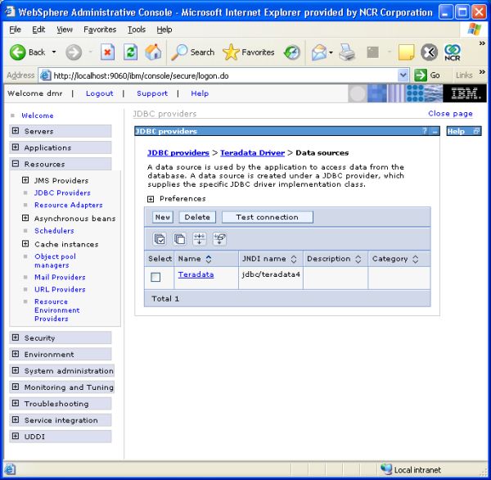Screen dimensions: 491x480
Task: Select the Teradata data source checkbox
Action: coord(155,277)
